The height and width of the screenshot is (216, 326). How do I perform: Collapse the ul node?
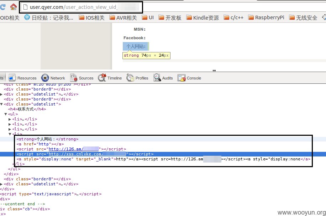pyautogui.click(x=6, y=114)
